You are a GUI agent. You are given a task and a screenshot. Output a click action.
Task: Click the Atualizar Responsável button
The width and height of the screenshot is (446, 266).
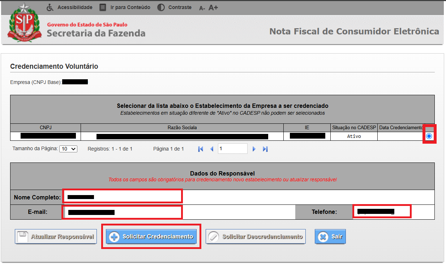click(56, 237)
